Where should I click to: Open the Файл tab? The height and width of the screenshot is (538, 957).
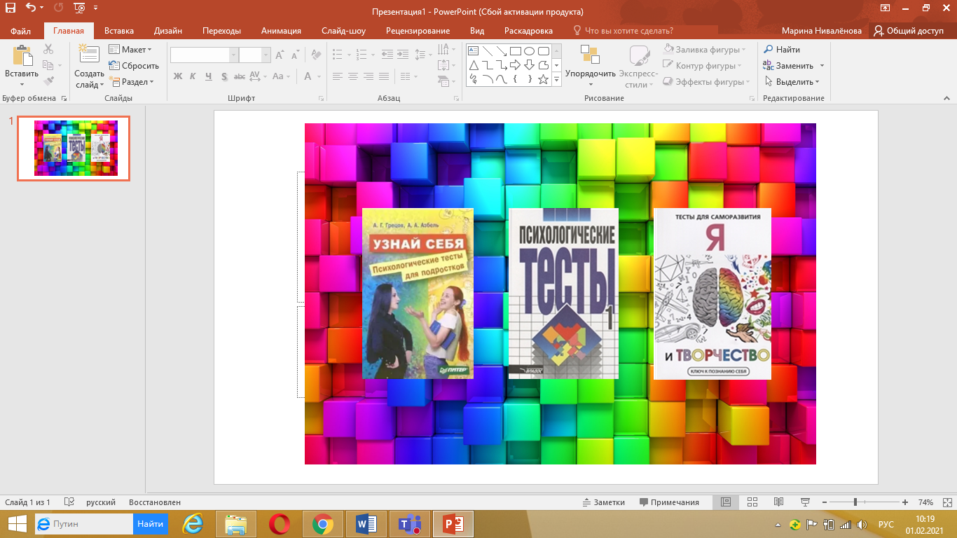tap(20, 31)
